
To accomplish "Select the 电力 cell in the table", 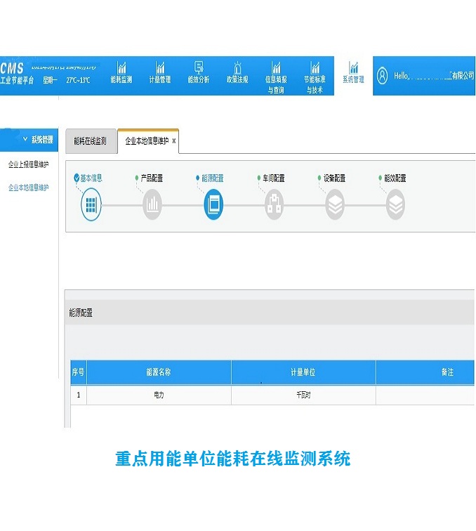I will 159,395.
